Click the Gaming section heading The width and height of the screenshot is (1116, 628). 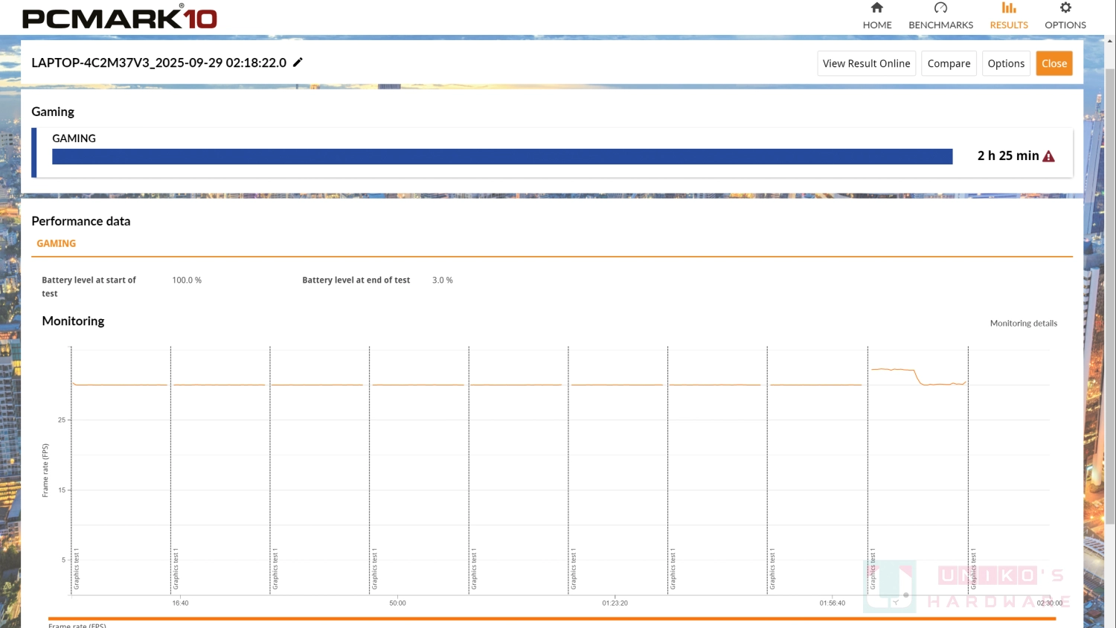pos(53,112)
